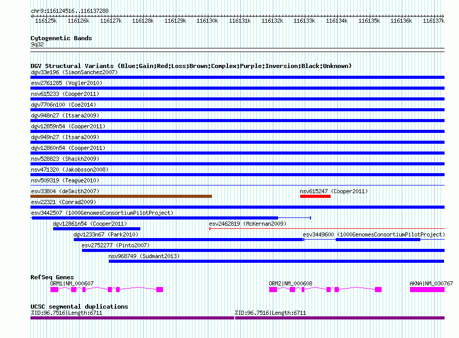Screen dimensions: 459x338
Task: Click nsv615247 (Cooper2011) label
Action: coord(334,191)
